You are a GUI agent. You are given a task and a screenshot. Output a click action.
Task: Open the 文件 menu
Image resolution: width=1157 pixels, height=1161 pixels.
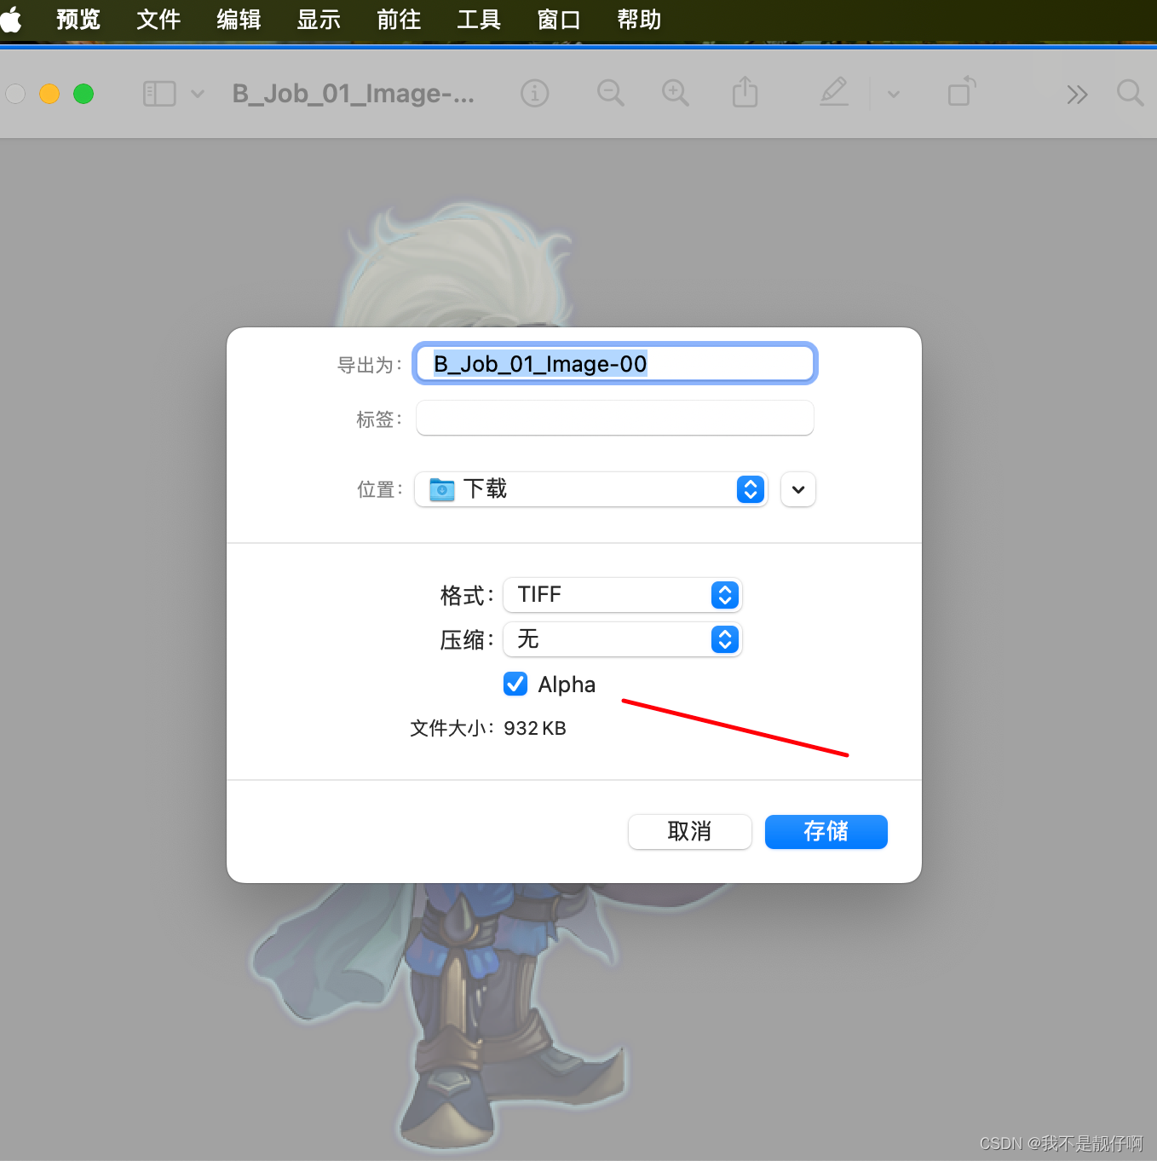point(158,19)
